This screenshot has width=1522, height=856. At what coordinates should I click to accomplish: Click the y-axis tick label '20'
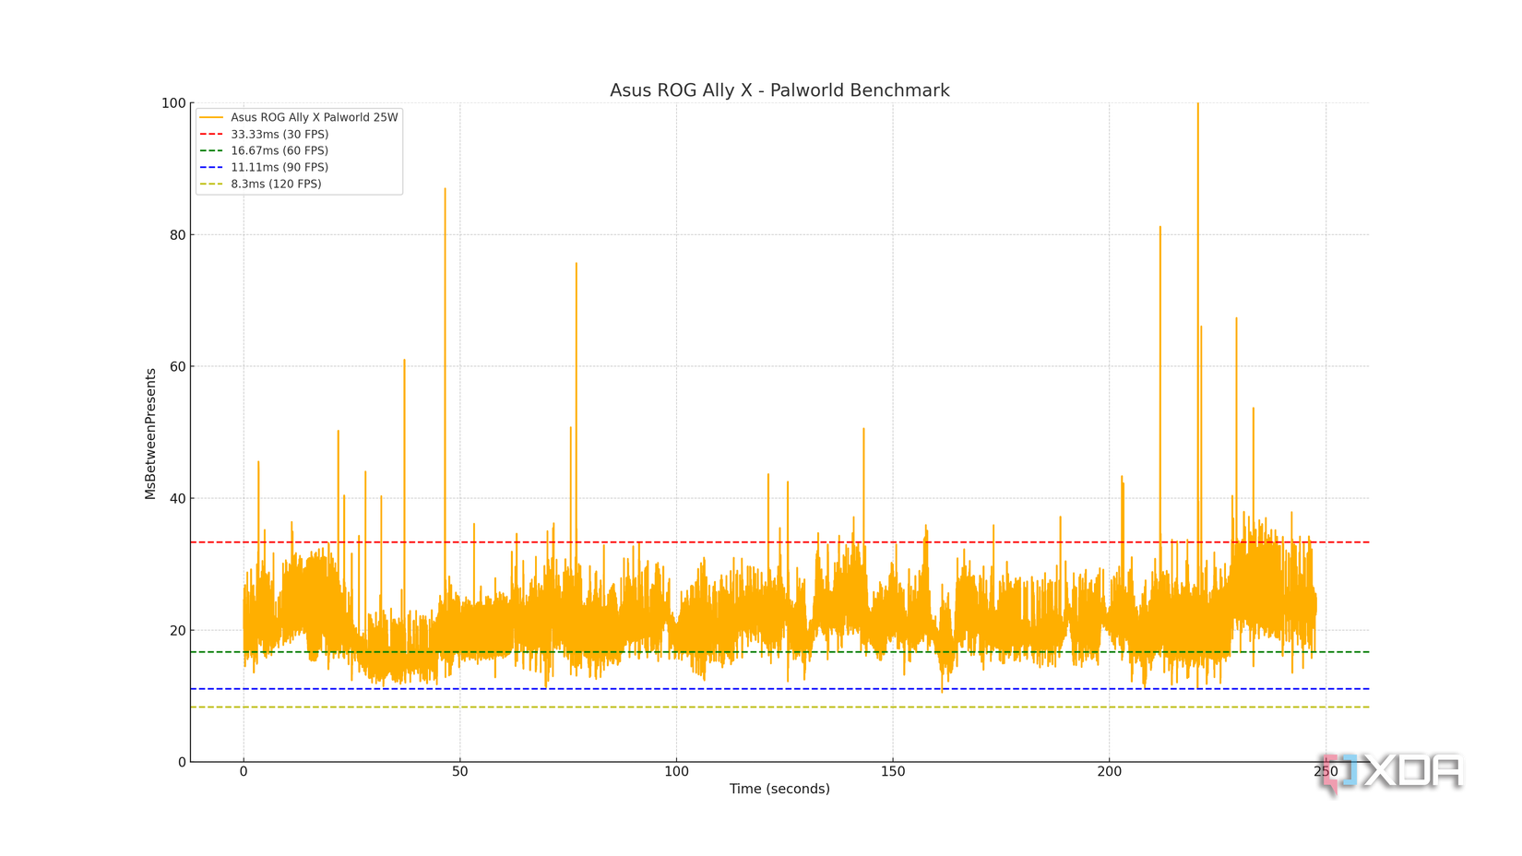click(178, 631)
